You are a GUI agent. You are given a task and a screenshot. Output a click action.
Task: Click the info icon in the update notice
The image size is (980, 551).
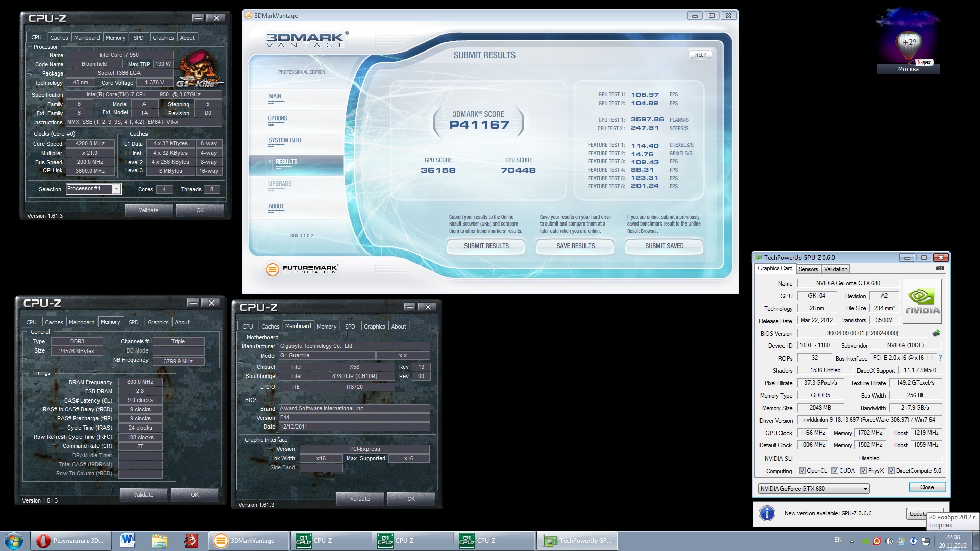tap(767, 513)
